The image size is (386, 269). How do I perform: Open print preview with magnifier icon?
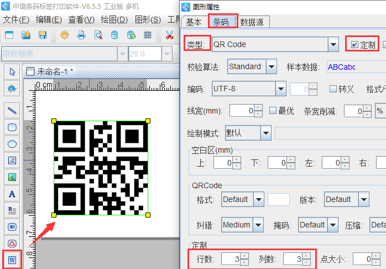pyautogui.click(x=98, y=35)
